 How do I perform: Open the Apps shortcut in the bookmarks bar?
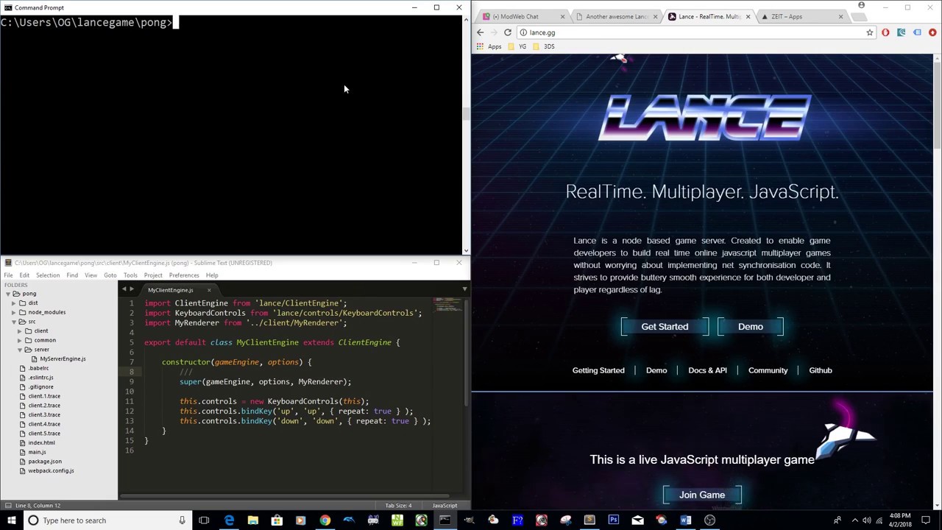489,46
